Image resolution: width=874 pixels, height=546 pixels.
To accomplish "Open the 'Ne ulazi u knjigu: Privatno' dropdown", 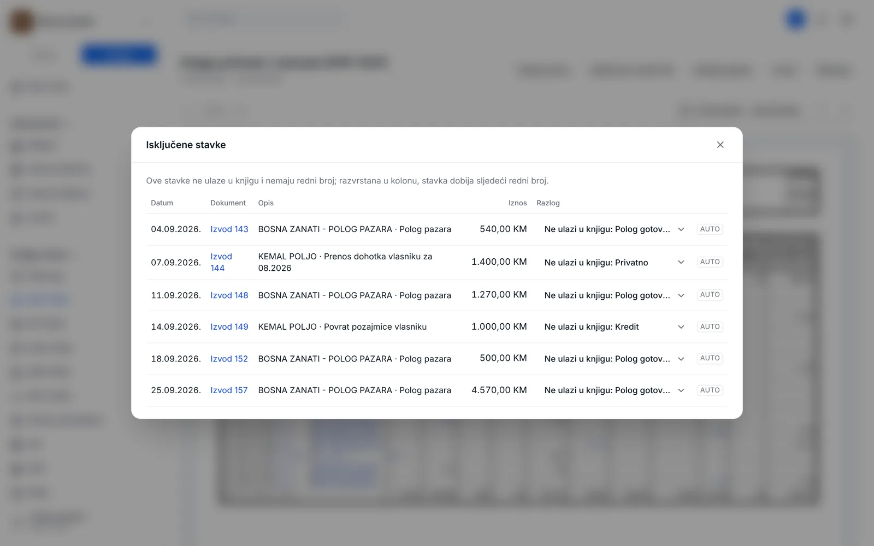I will click(614, 263).
